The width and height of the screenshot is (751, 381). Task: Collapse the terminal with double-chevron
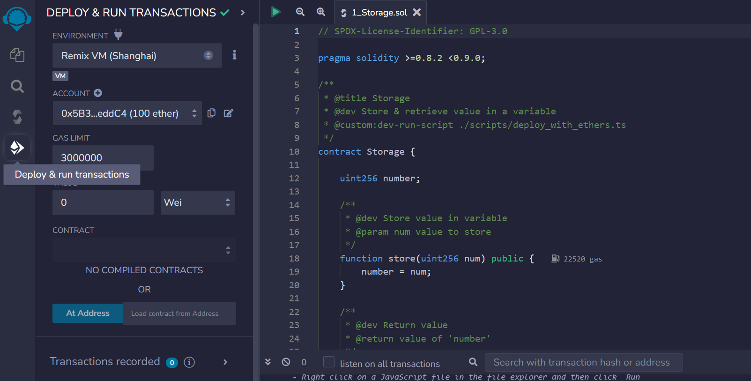click(x=268, y=362)
